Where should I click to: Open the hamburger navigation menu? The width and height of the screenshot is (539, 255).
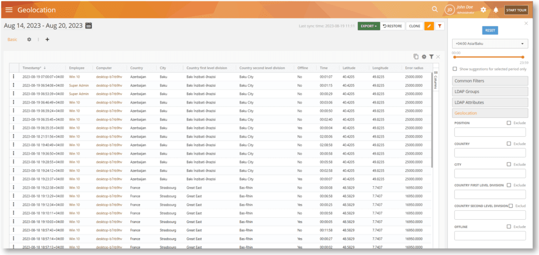[9, 10]
